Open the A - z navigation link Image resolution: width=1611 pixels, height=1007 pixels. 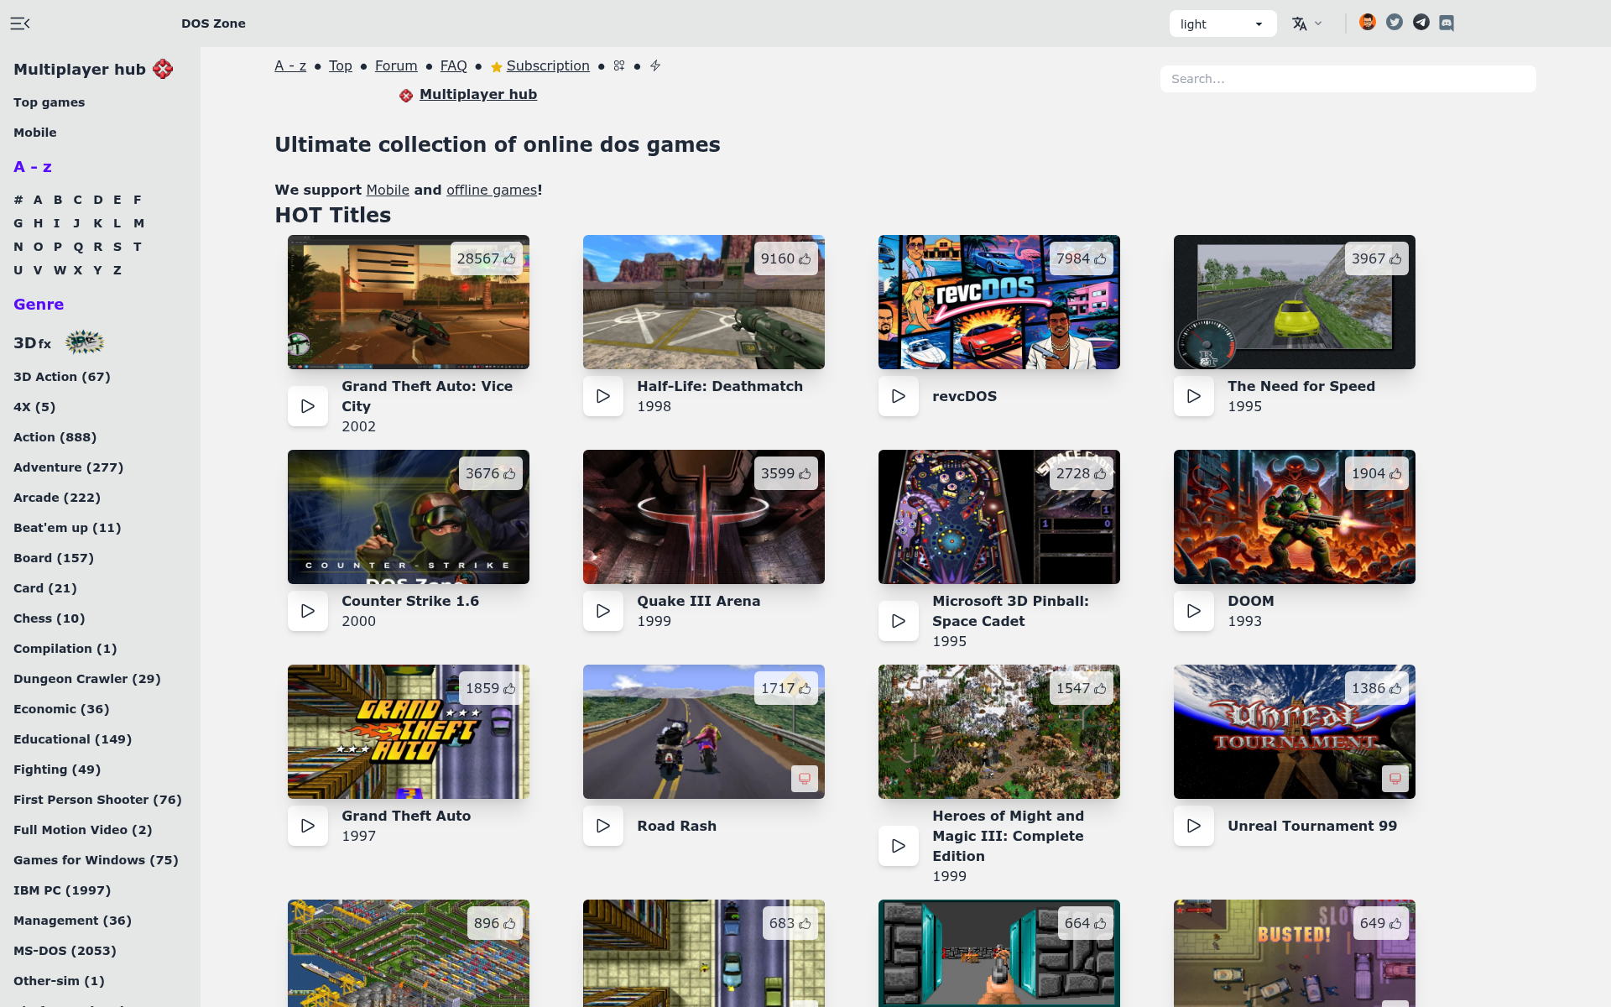pyautogui.click(x=290, y=65)
